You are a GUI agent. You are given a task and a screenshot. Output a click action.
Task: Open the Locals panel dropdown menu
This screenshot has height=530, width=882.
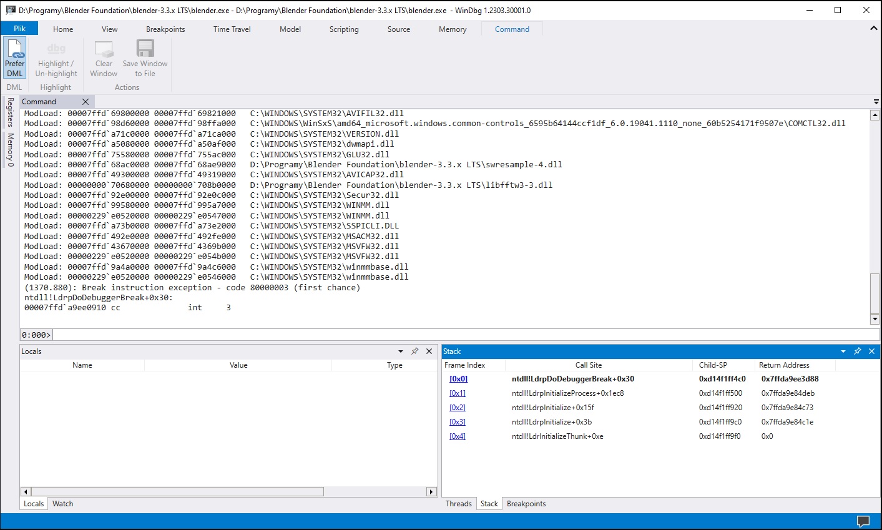tap(401, 351)
